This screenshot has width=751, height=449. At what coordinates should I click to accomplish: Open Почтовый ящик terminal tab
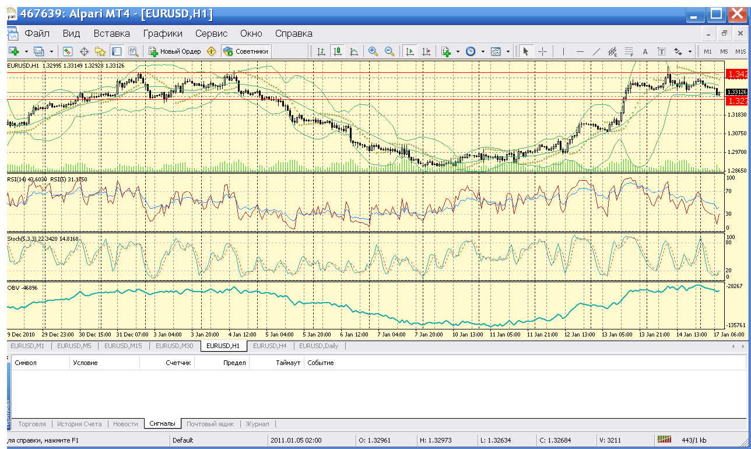(210, 424)
